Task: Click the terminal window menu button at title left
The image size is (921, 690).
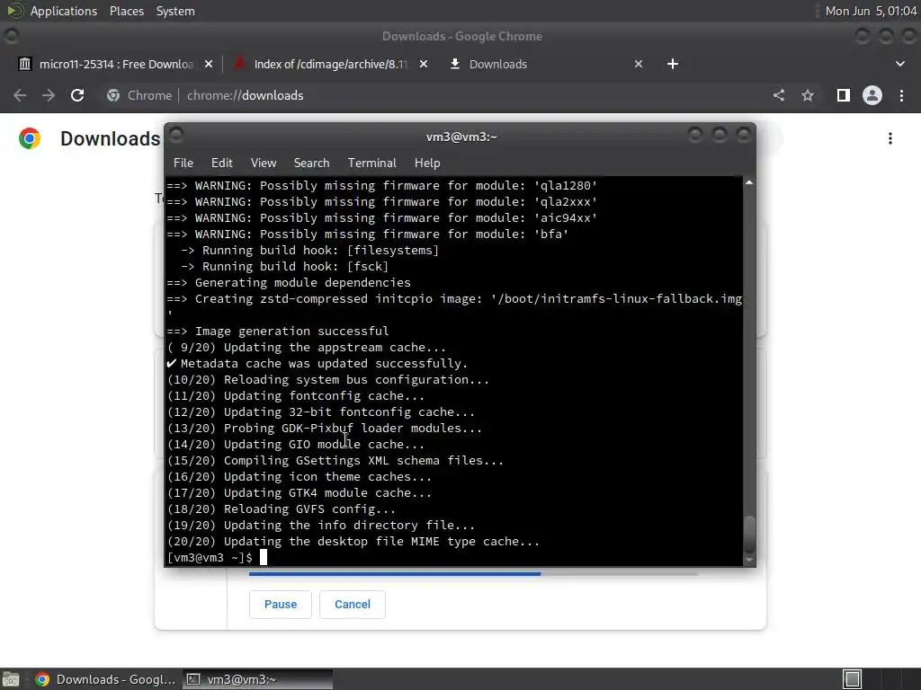Action: (x=176, y=136)
